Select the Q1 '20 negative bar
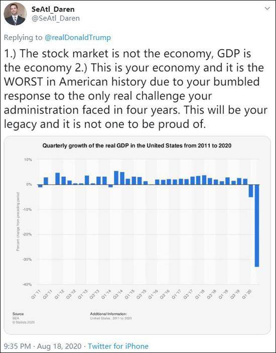Image resolution: width=276 pixels, height=353 pixels. coord(251,191)
